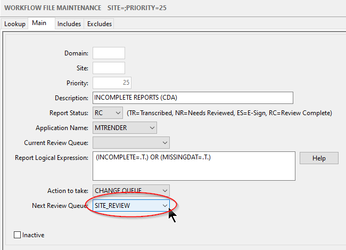
Task: Click the Next Review Queue label
Action: (60, 205)
